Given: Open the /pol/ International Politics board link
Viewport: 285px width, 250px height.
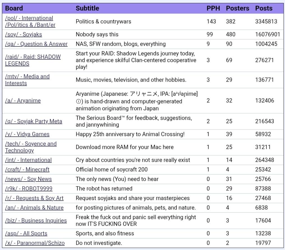Looking at the screenshot, I should (30, 21).
